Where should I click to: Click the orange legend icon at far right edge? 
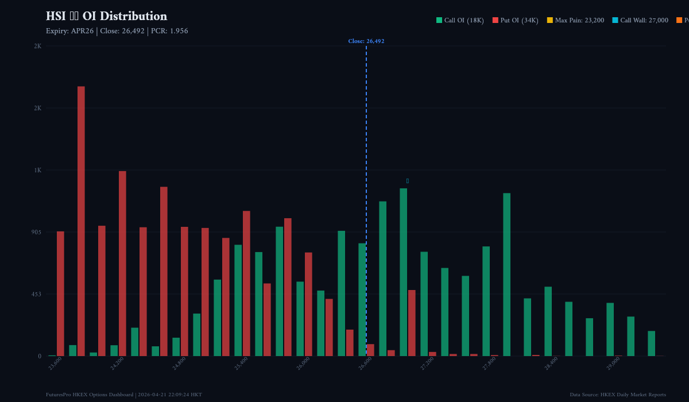click(x=679, y=20)
